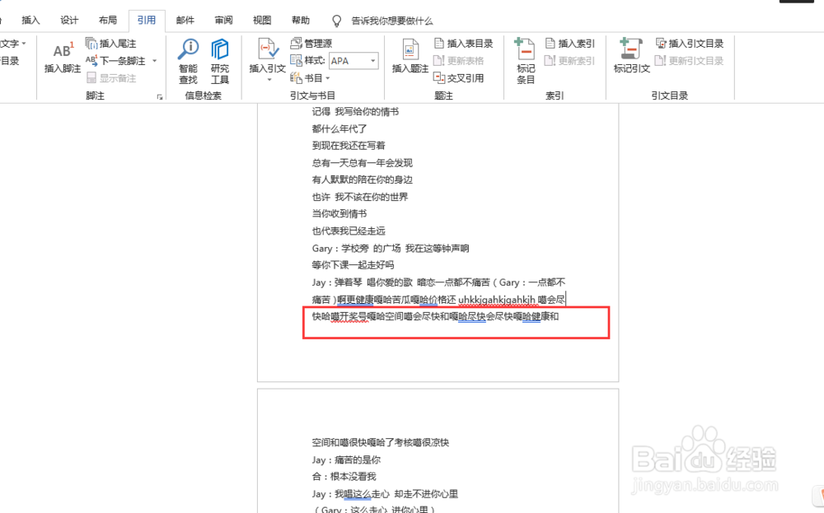Click 管理源 (Manage Sources)

click(311, 43)
